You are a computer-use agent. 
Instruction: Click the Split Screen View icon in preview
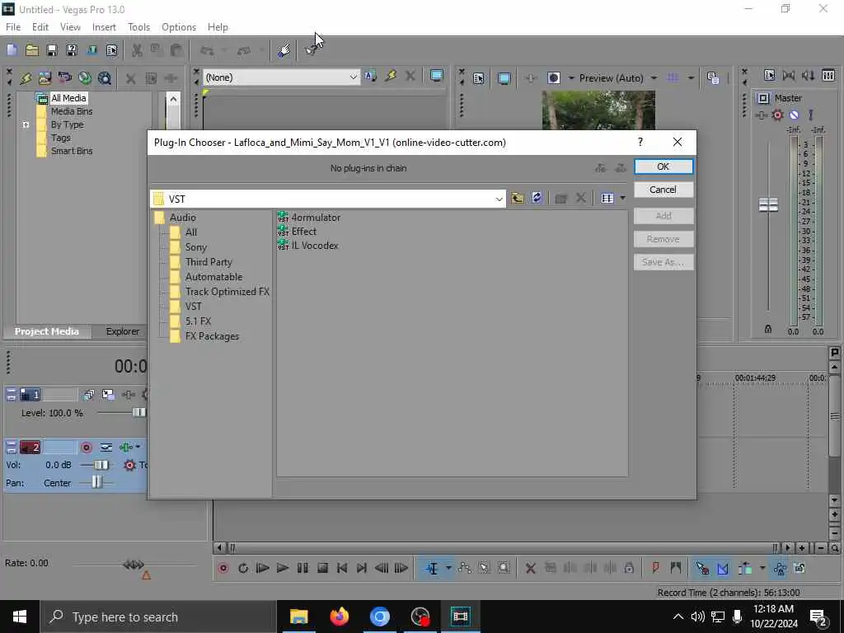[x=553, y=78]
